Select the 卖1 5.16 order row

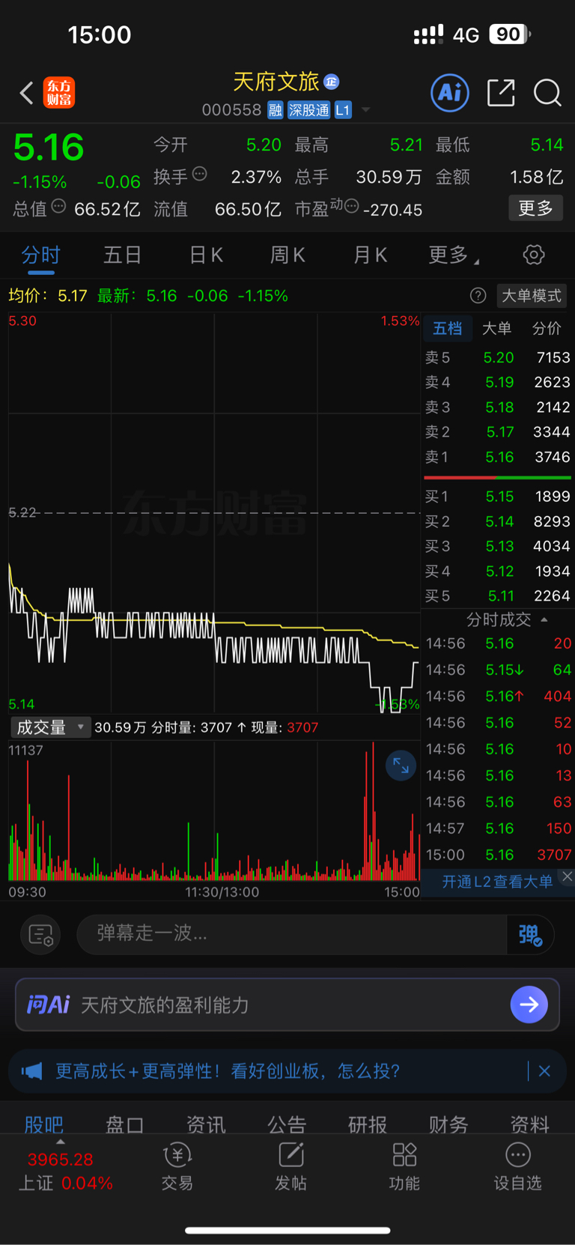498,457
